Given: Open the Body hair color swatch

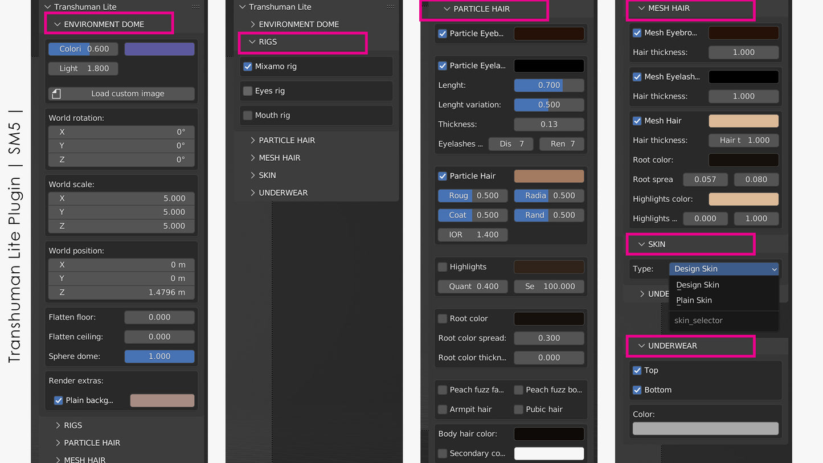Looking at the screenshot, I should pos(549,434).
